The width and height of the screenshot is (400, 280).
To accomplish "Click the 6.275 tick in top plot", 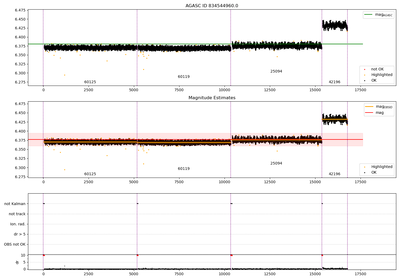I will click(20, 82).
